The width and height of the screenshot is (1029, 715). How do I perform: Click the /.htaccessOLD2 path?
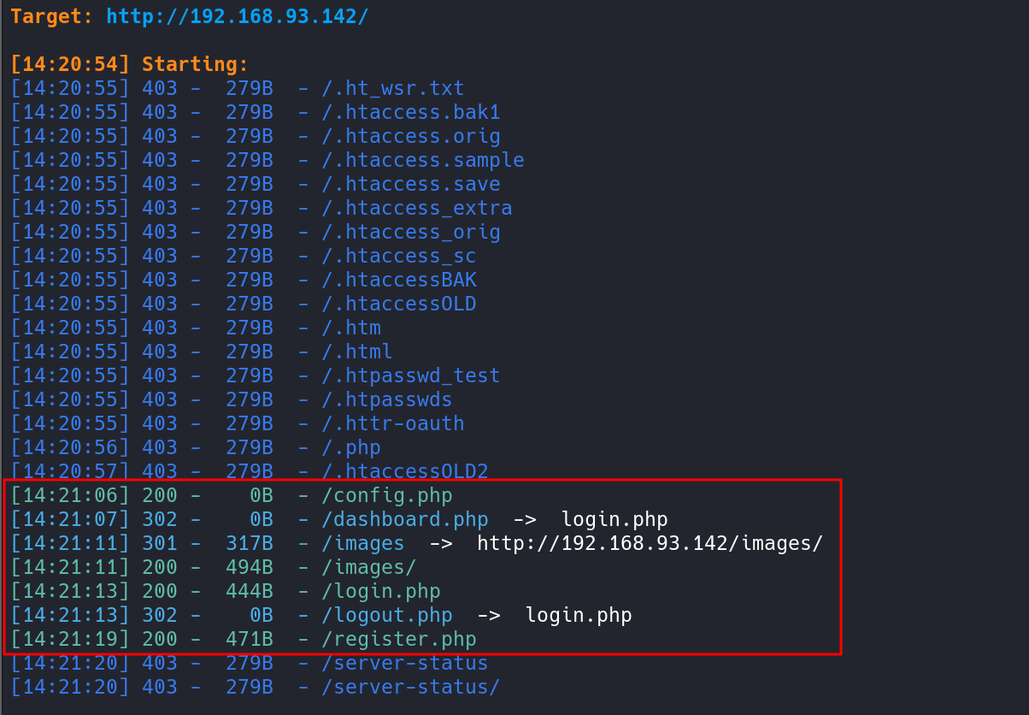pyautogui.click(x=405, y=471)
